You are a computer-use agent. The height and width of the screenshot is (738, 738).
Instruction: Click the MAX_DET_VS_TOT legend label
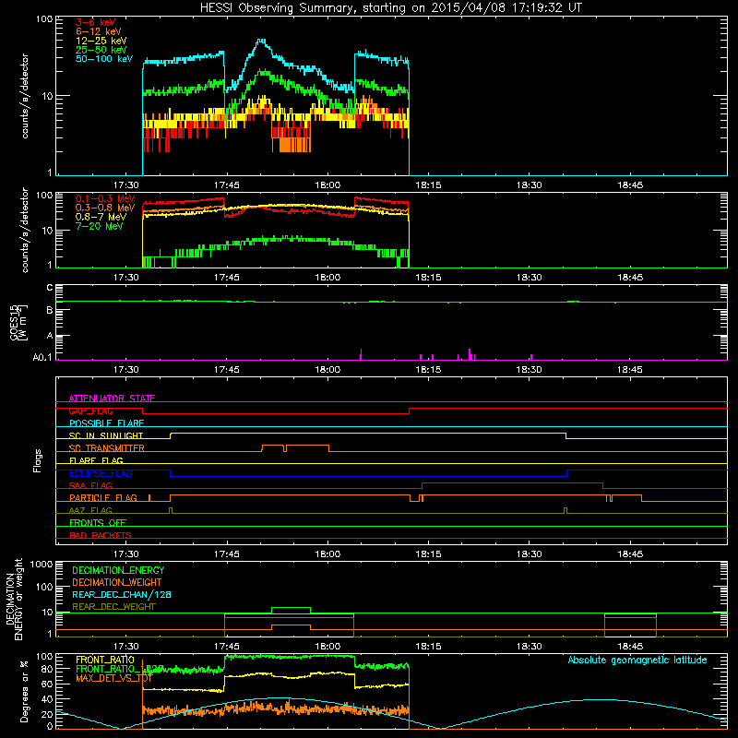113,678
